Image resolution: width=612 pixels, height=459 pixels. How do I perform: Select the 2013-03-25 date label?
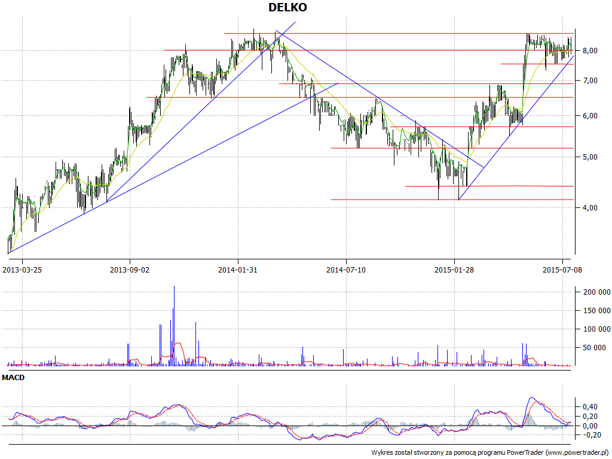(22, 270)
